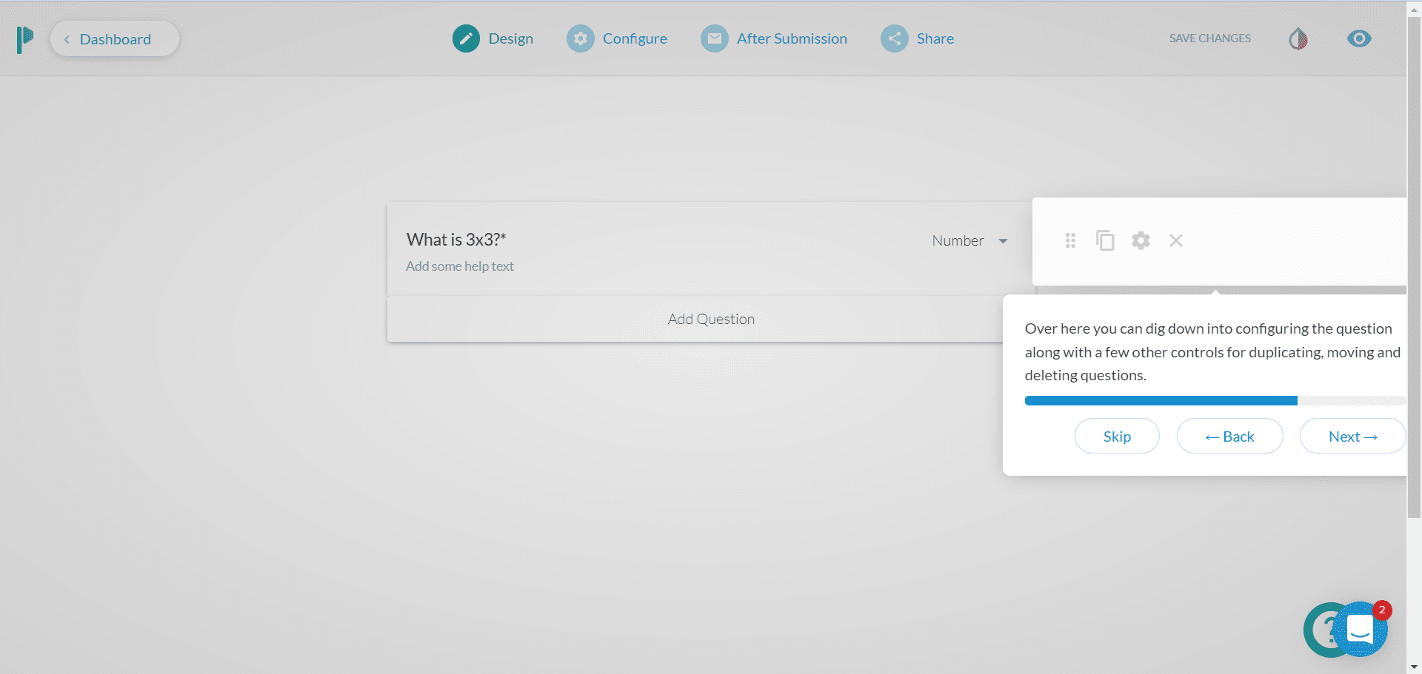1422x674 pixels.
Task: Open the chat messenger bubble
Action: click(1360, 629)
